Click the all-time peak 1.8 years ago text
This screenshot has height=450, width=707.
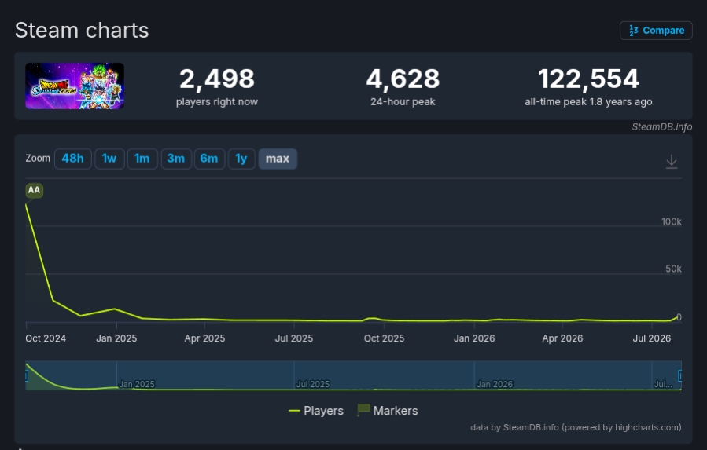click(x=588, y=102)
